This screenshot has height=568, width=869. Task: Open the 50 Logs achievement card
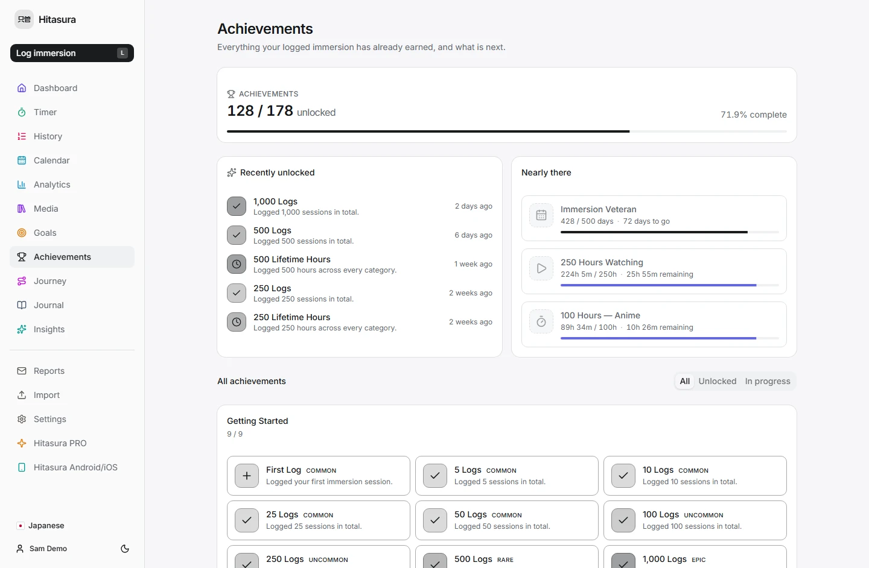click(x=507, y=520)
